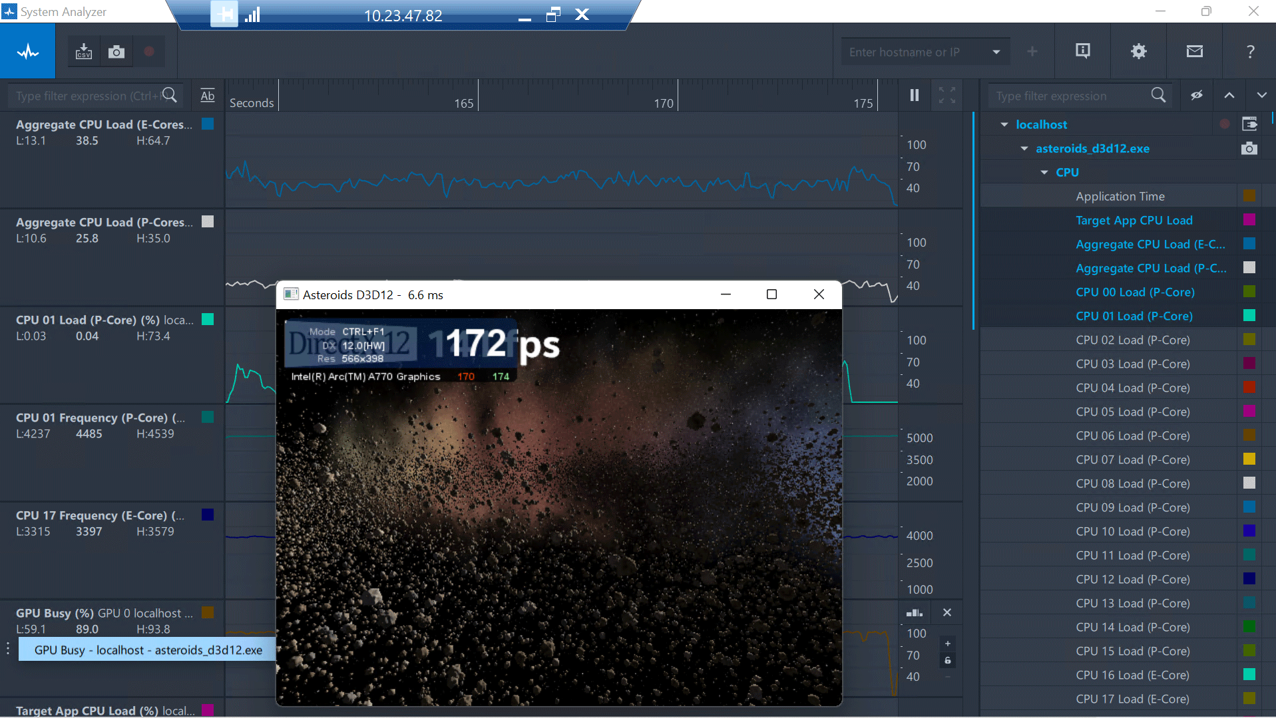Viewport: 1276px width, 718px height.
Task: Click the 170 seconds timeline marker
Action: tap(663, 103)
